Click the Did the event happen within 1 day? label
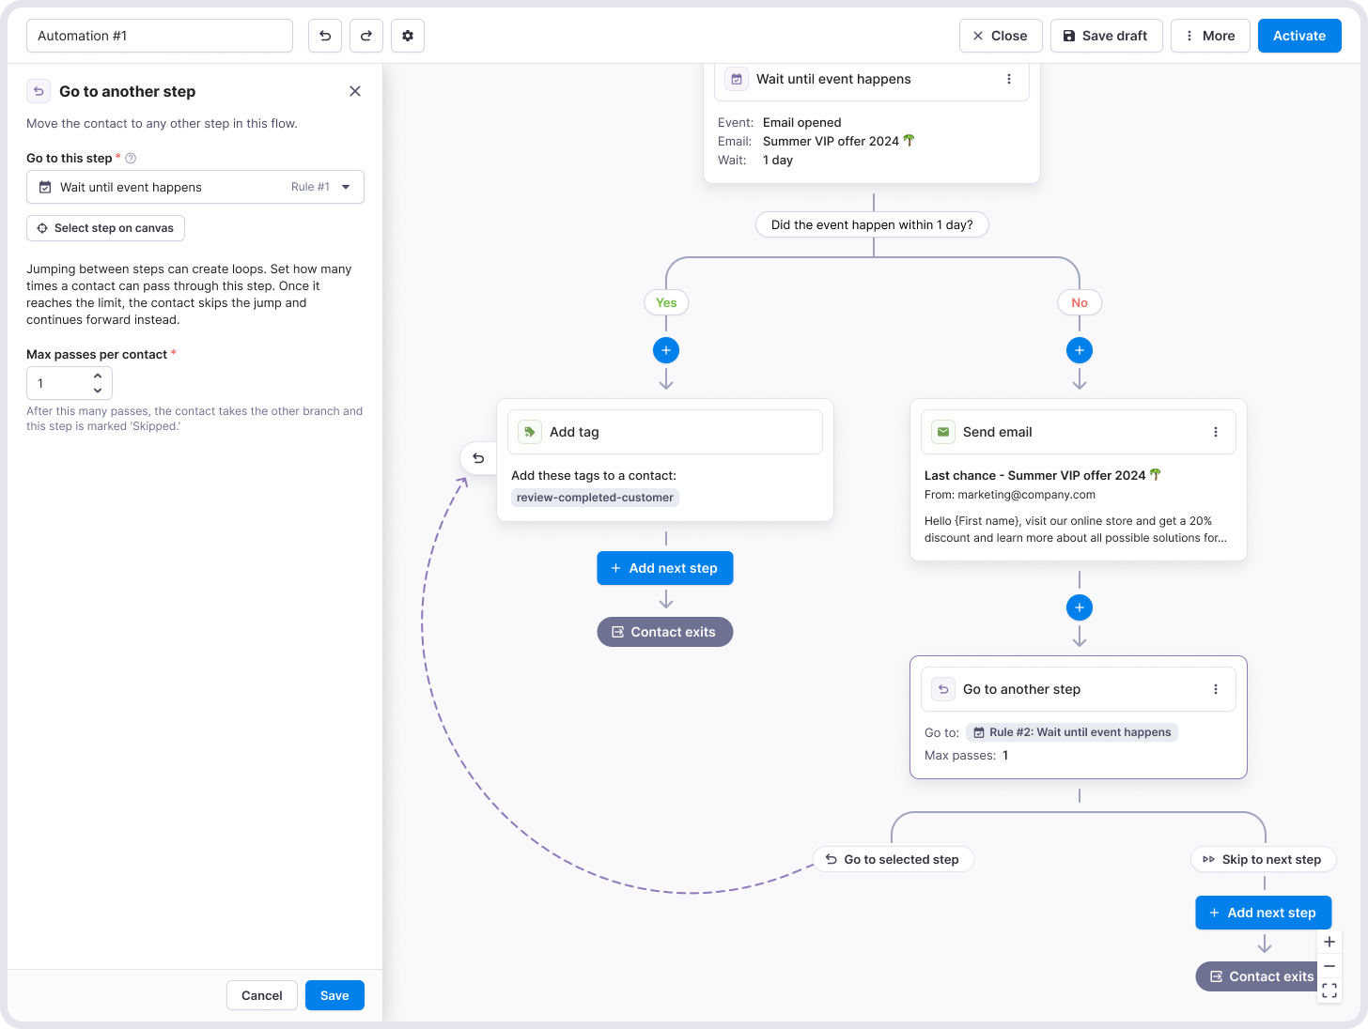This screenshot has width=1368, height=1029. [x=872, y=224]
